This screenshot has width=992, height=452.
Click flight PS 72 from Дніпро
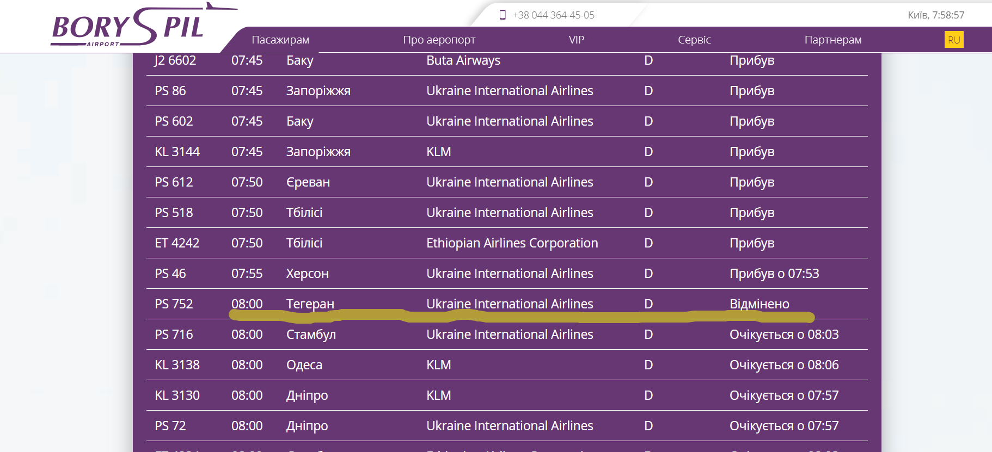click(170, 426)
